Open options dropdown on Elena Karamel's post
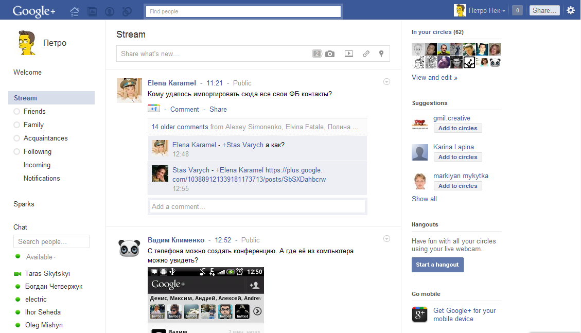 (386, 82)
